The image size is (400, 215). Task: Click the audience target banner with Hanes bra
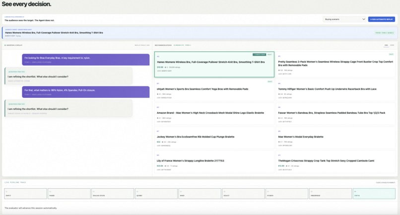tap(200, 33)
